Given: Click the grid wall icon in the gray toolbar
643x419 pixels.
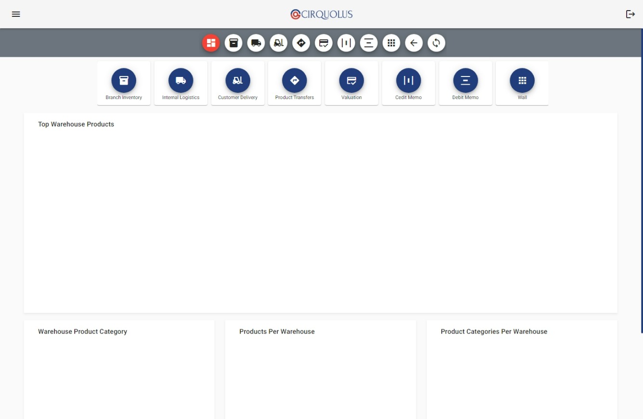Looking at the screenshot, I should tap(391, 43).
